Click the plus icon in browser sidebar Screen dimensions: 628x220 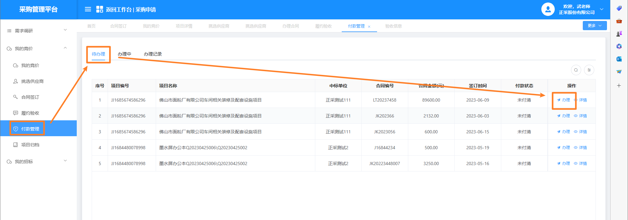619,85
